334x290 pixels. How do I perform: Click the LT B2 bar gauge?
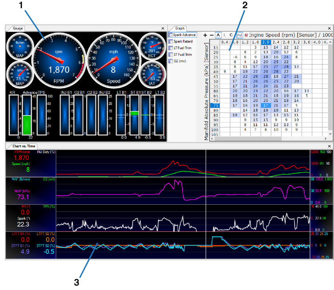159,115
